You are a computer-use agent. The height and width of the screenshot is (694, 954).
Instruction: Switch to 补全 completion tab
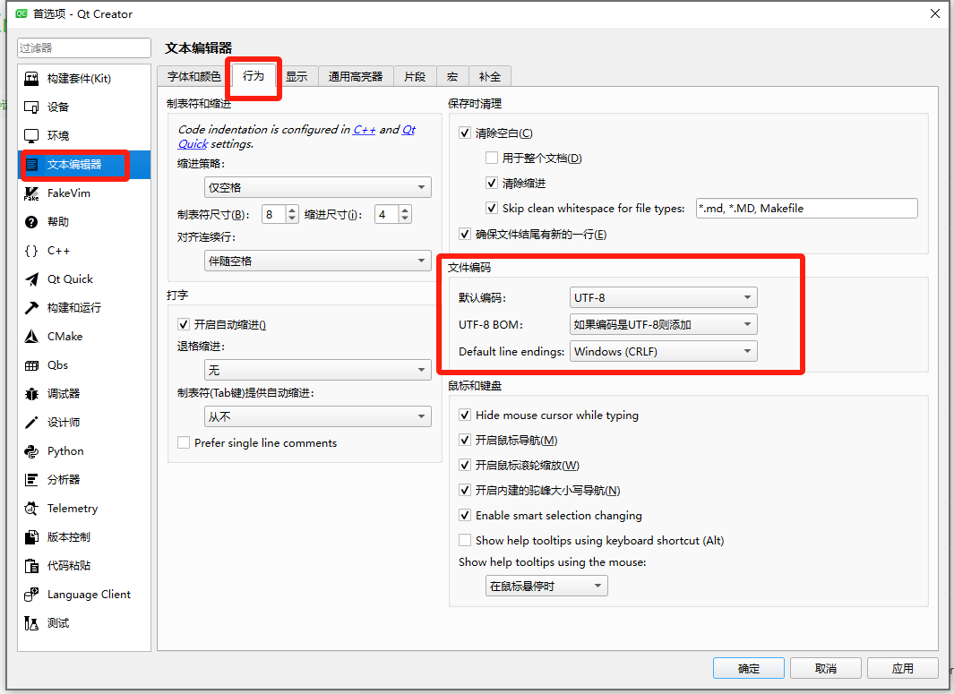point(490,77)
